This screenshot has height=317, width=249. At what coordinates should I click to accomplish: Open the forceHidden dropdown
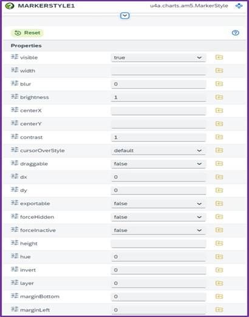[159, 217]
